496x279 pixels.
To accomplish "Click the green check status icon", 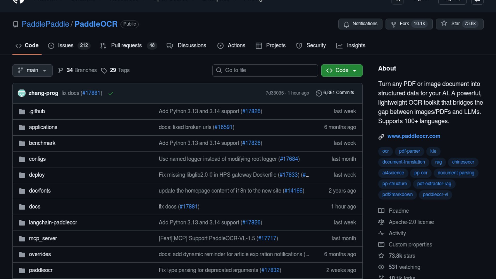I will tap(111, 94).
